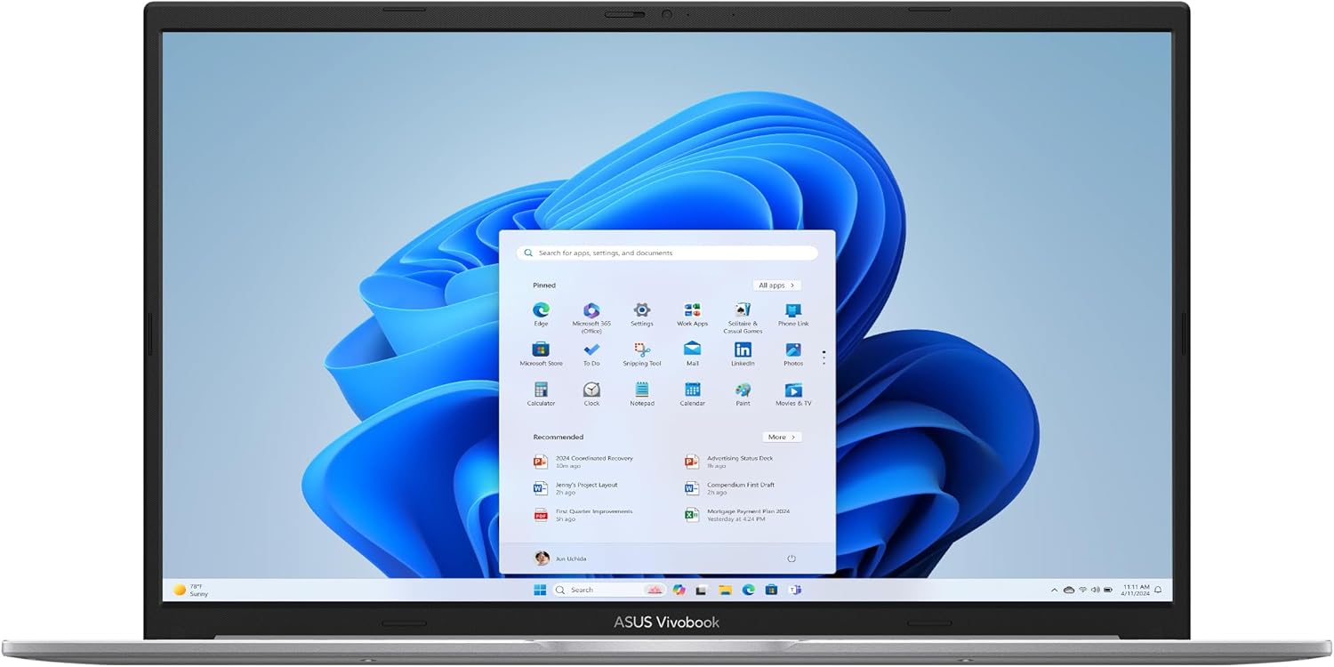1334x667 pixels.
Task: Open Edge from pinned apps
Action: pyautogui.click(x=541, y=310)
